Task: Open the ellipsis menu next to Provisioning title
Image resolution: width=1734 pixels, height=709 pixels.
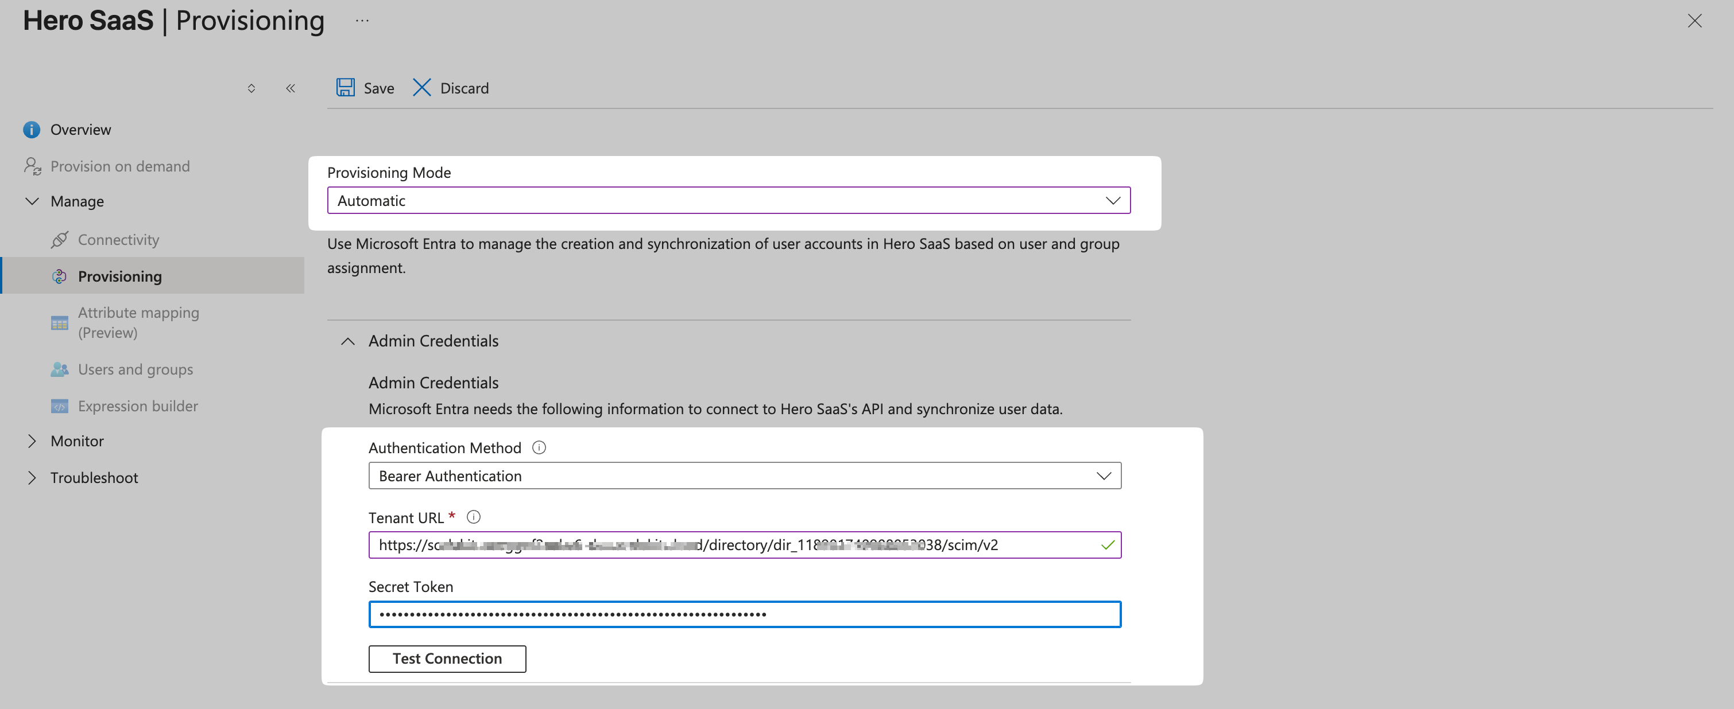Action: [362, 20]
